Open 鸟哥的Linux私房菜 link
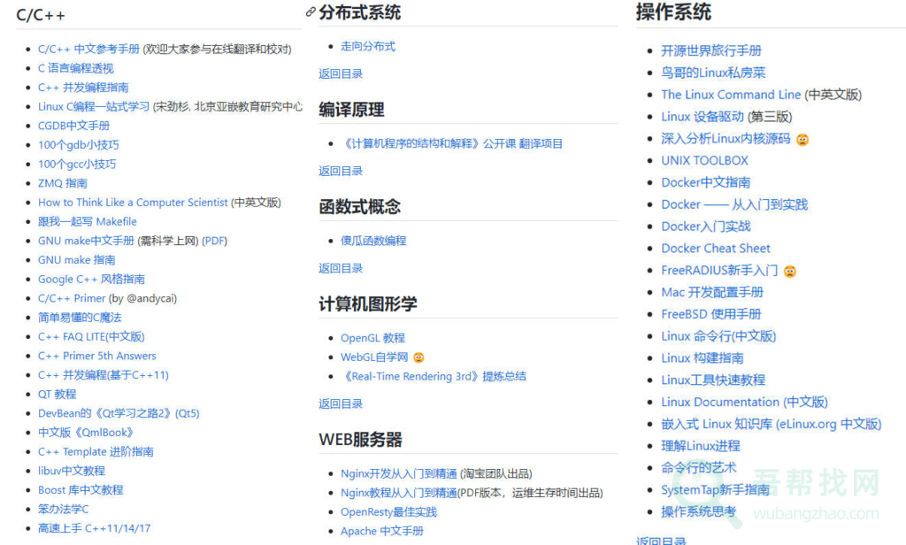906x545 pixels. (x=713, y=73)
